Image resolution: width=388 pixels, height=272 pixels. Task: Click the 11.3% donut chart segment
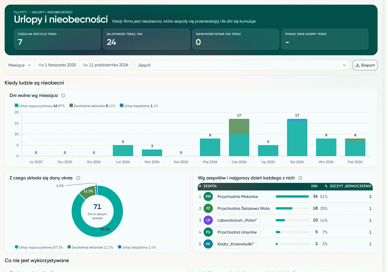point(87,192)
